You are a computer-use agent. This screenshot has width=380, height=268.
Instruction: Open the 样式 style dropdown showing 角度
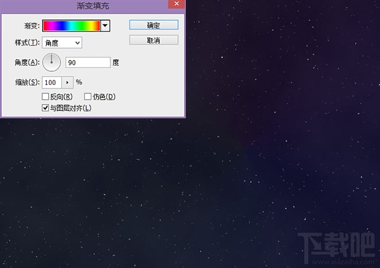click(x=62, y=43)
